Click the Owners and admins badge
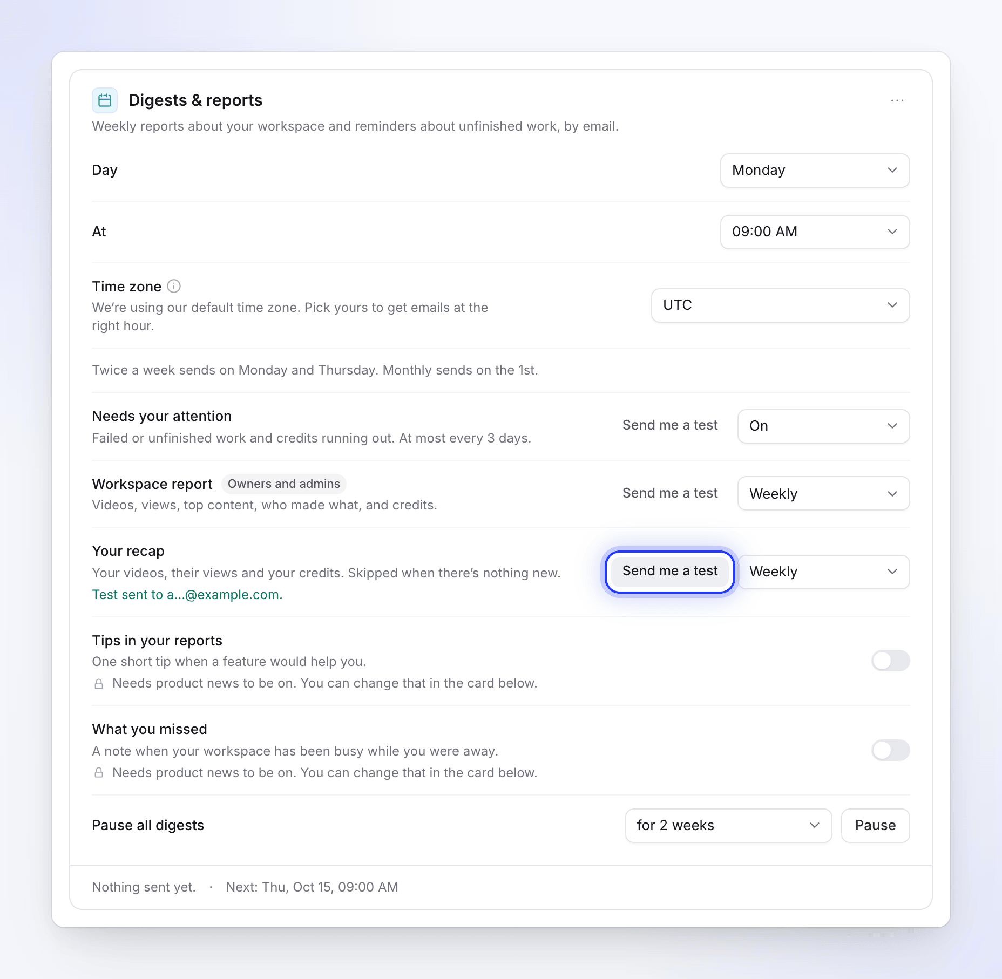The image size is (1002, 979). 284,484
